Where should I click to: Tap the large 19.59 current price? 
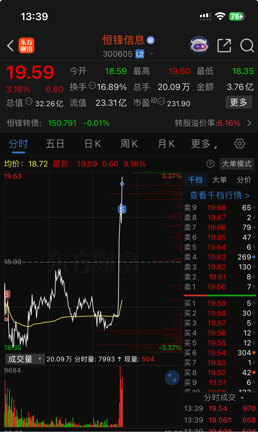[x=30, y=72]
